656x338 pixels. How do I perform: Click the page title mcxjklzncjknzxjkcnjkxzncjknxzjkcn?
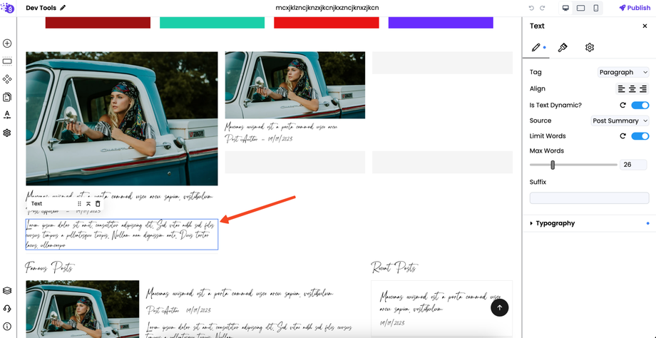327,8
